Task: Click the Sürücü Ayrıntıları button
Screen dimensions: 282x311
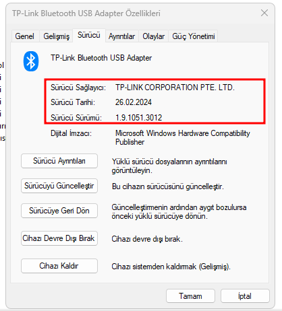Action: 59,161
